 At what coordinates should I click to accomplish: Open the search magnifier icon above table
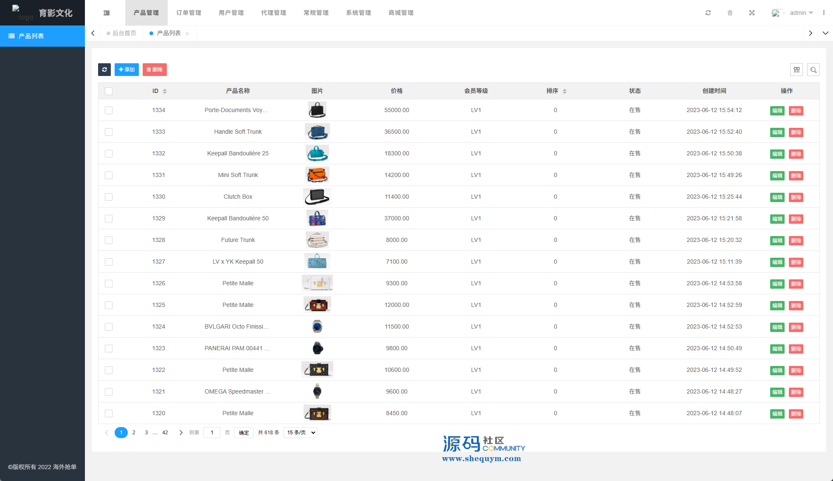tap(813, 70)
